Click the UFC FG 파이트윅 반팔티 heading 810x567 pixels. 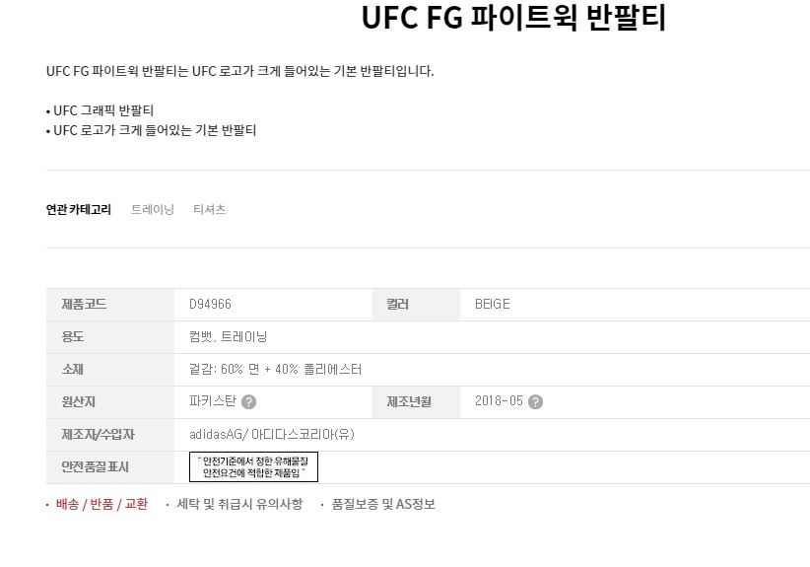click(513, 19)
